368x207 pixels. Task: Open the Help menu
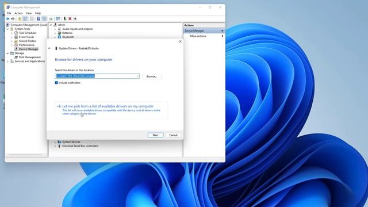38,13
